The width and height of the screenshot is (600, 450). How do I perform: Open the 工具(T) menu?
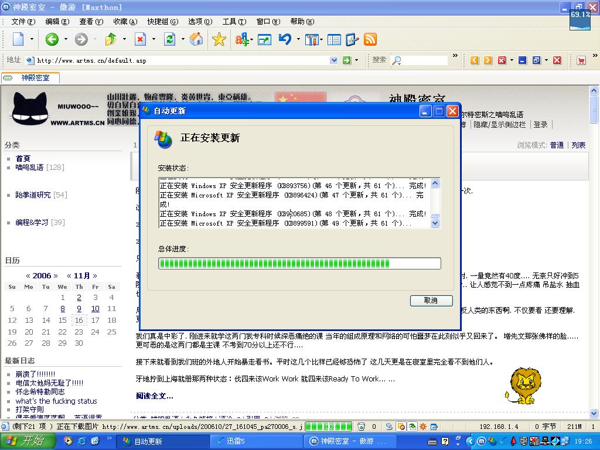pyautogui.click(x=234, y=22)
